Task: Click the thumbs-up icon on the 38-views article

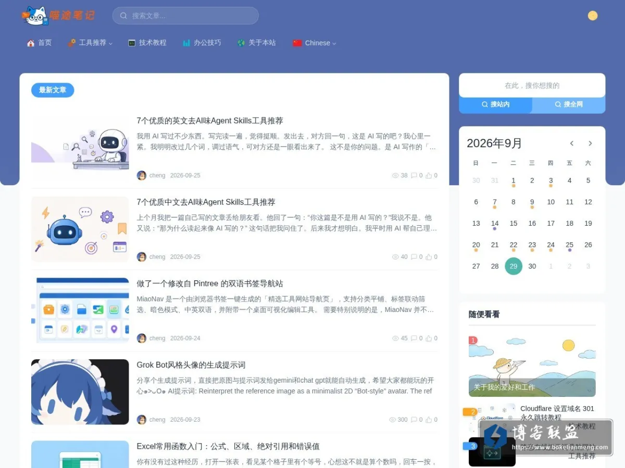Action: pos(429,176)
